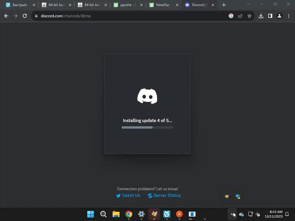
Task: Open the Server Status link
Action: 164,195
